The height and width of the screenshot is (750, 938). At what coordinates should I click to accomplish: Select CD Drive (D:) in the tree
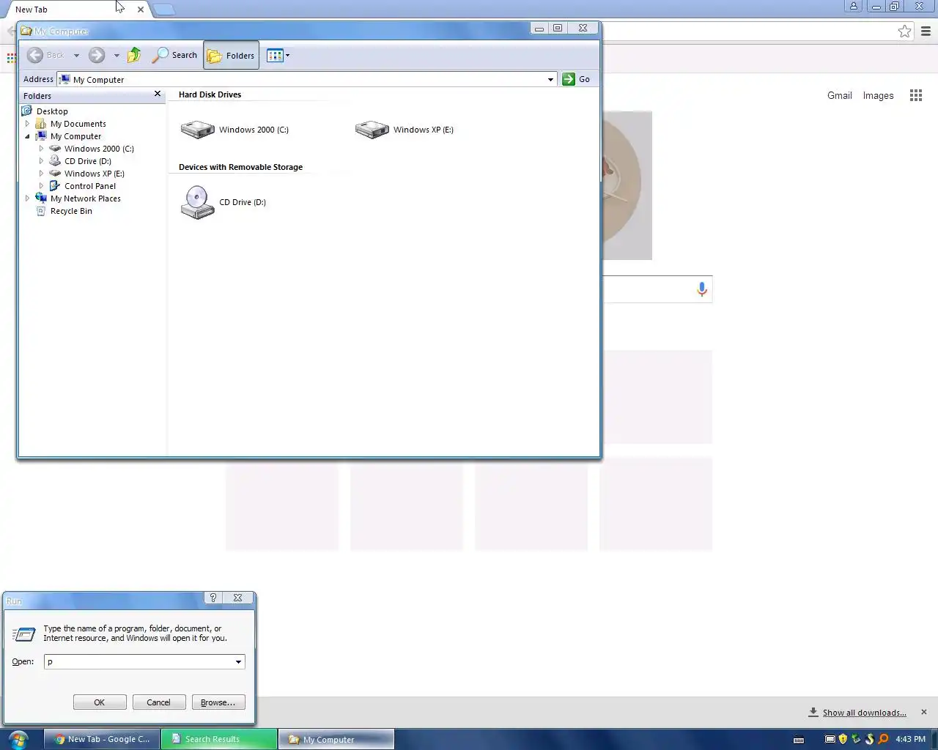[87, 161]
